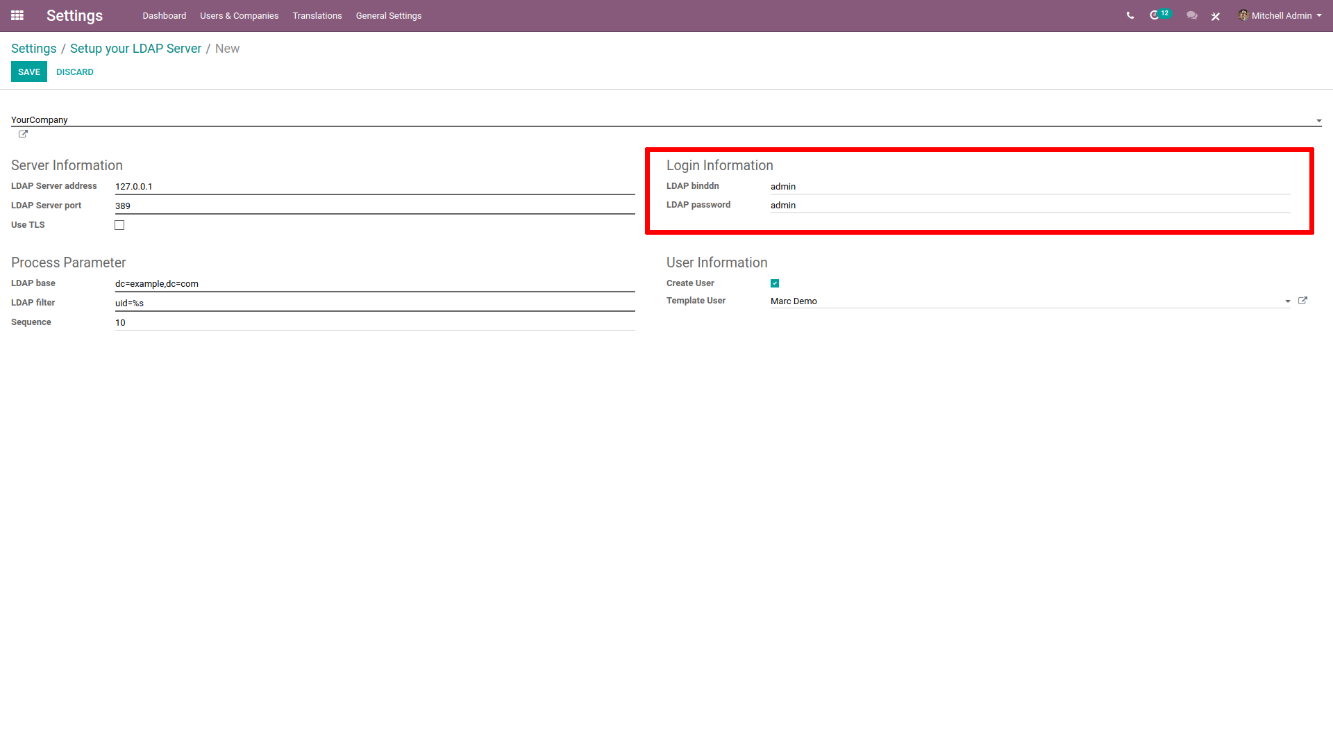Select the Translations menu item
Image resolution: width=1333 pixels, height=750 pixels.
click(x=317, y=15)
